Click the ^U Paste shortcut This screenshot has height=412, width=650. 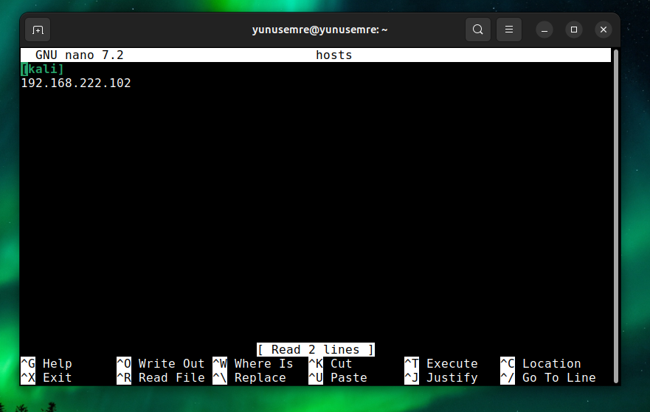pos(337,377)
